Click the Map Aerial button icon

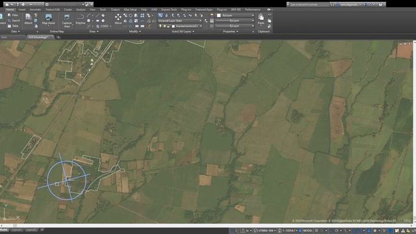(x=48, y=18)
